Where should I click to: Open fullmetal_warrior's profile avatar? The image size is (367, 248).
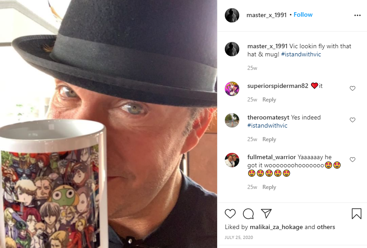coord(232,160)
